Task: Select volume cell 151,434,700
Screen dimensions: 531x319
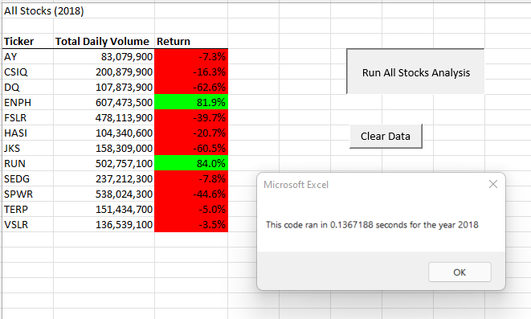Action: pos(104,209)
